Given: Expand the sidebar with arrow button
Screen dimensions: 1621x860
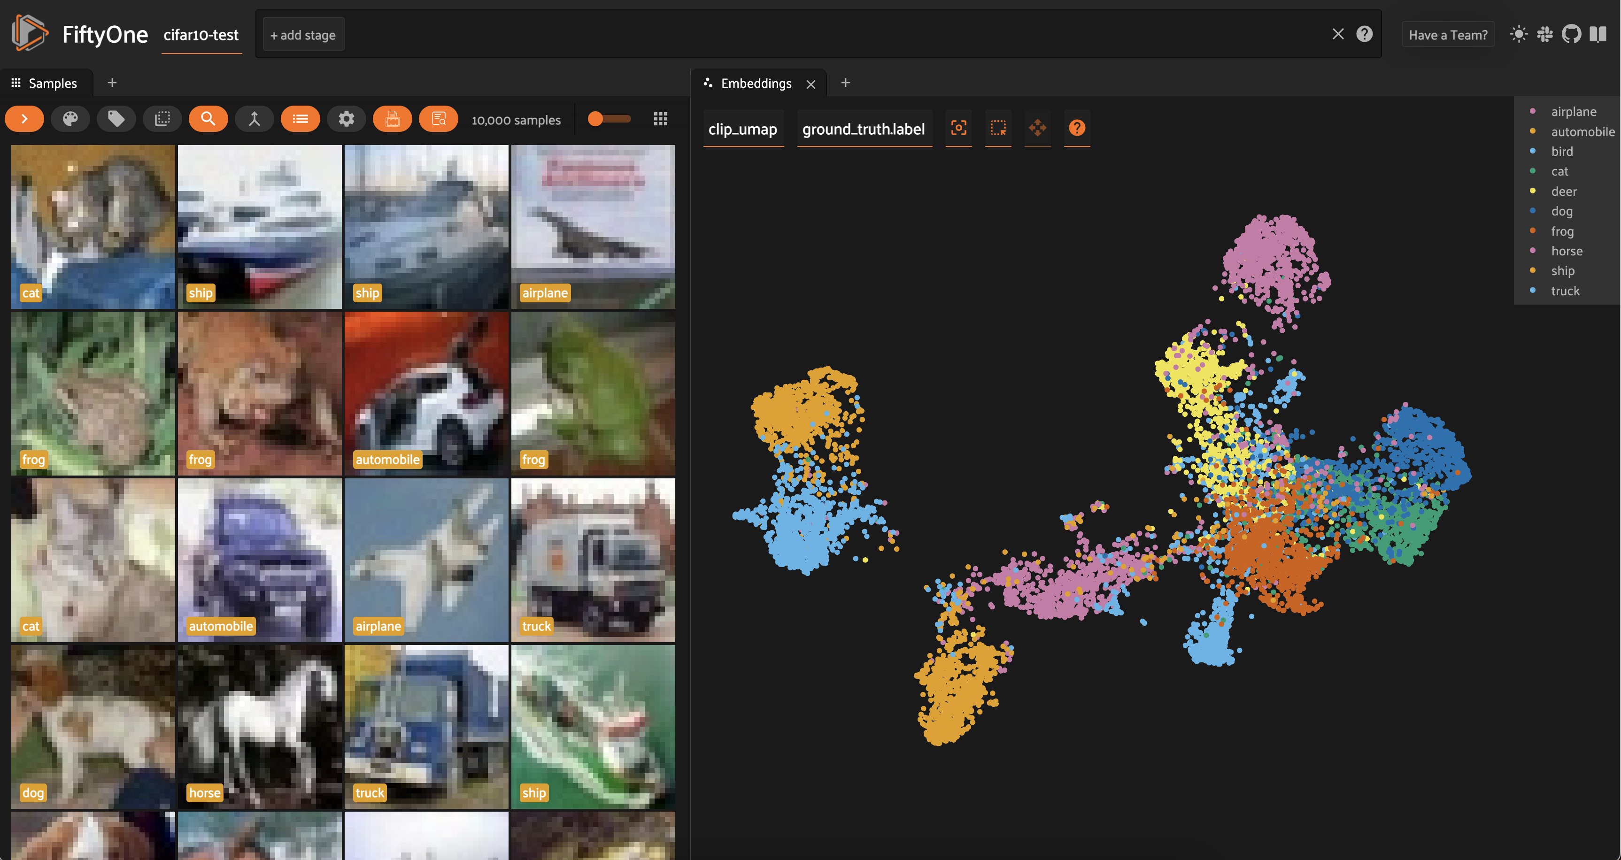Looking at the screenshot, I should (24, 119).
